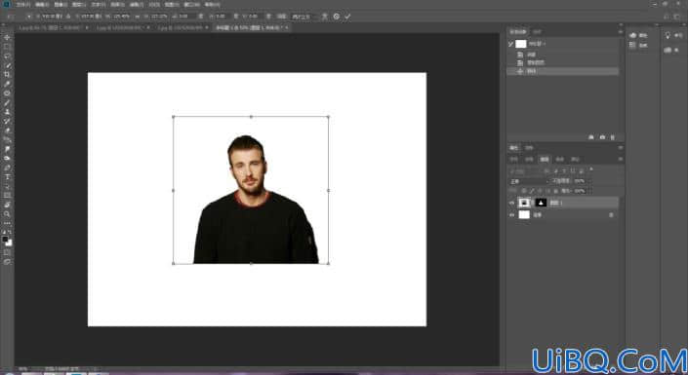
Task: Switch to the first document tab
Action: [x=52, y=27]
